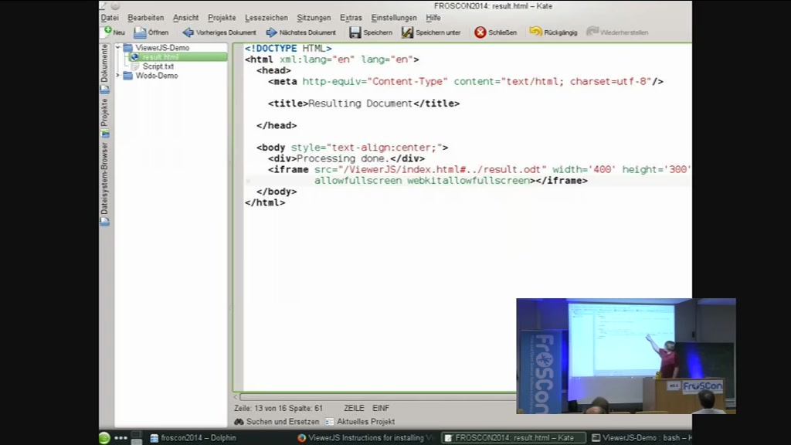Click the Processing done. text in code
The image size is (791, 445).
(343, 158)
